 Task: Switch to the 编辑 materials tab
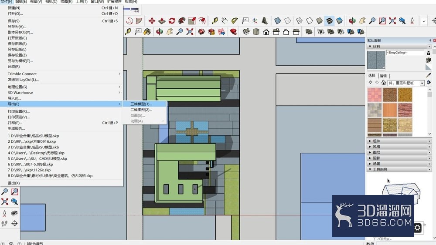coord(383,76)
